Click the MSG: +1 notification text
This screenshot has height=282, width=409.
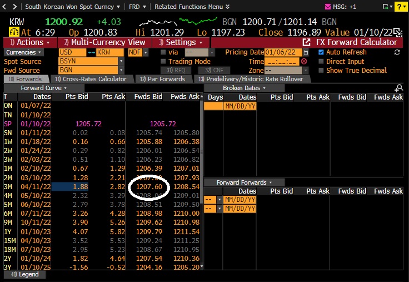coord(345,7)
